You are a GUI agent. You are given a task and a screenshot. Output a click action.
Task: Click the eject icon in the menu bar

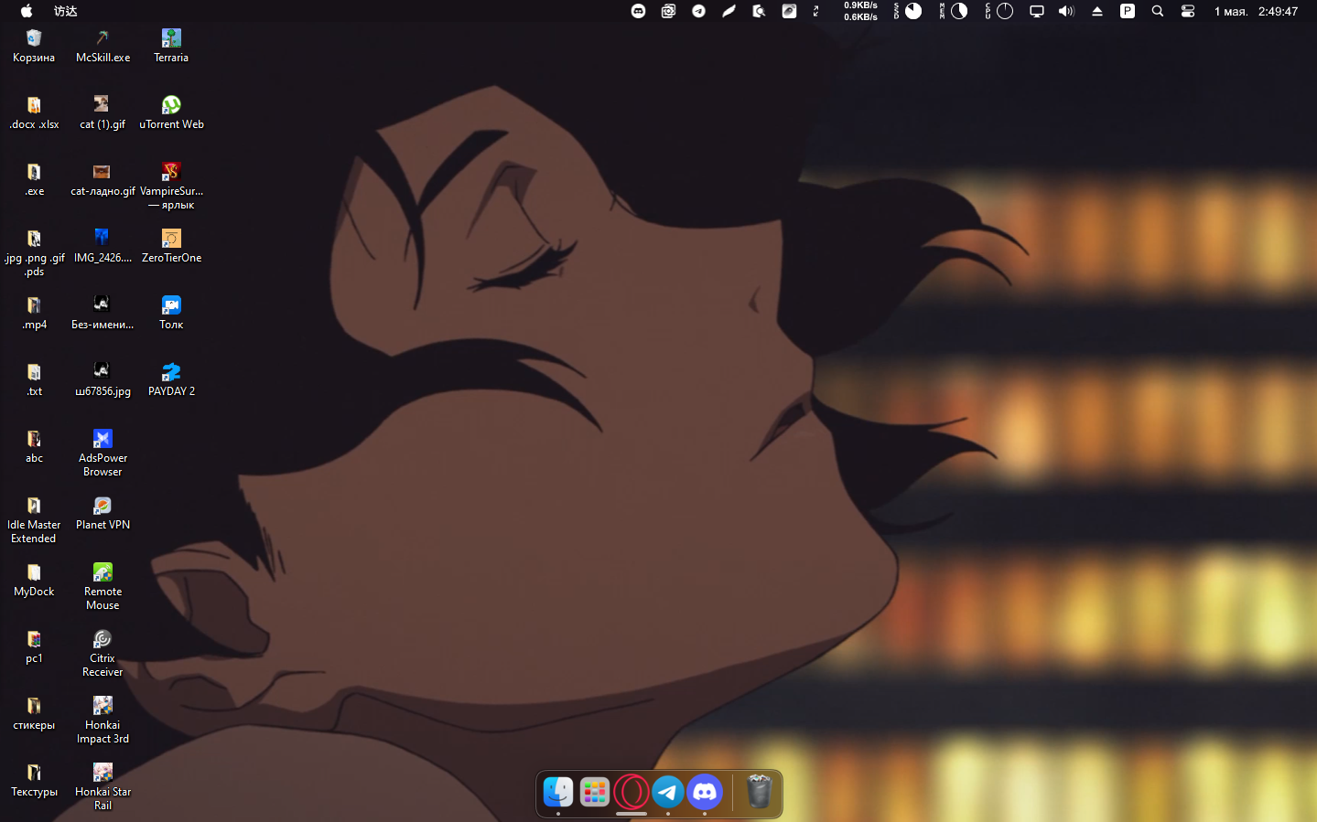(1097, 11)
